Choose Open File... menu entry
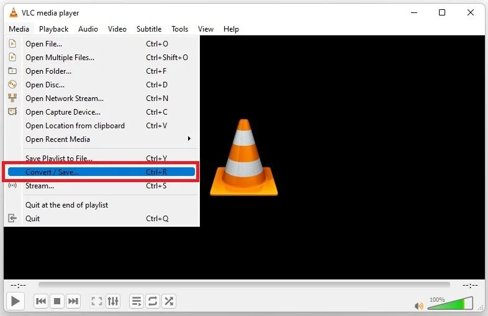488x316 pixels. [102, 44]
